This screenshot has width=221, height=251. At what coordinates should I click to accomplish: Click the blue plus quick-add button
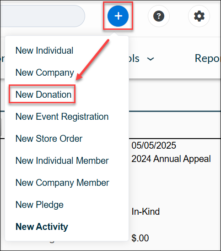coord(118,16)
